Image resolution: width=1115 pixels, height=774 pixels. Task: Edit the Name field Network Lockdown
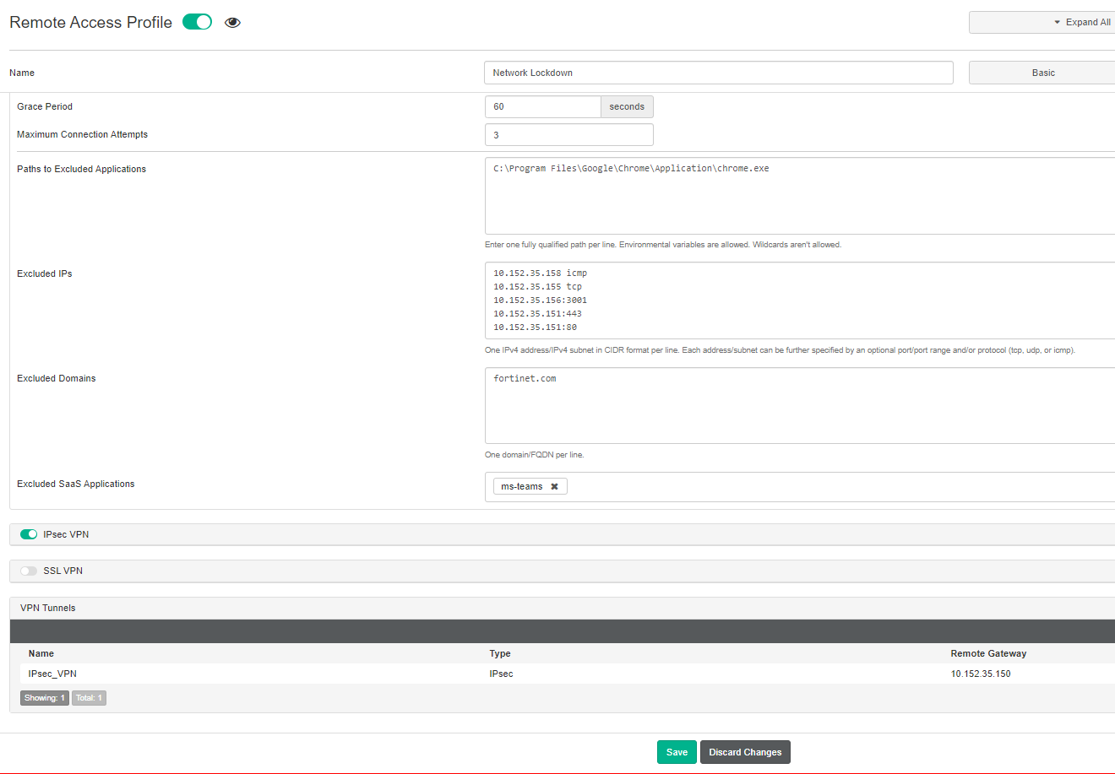pyautogui.click(x=718, y=73)
